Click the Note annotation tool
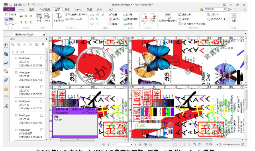Screen dimensions: 255x151 pyautogui.click(x=39, y=18)
